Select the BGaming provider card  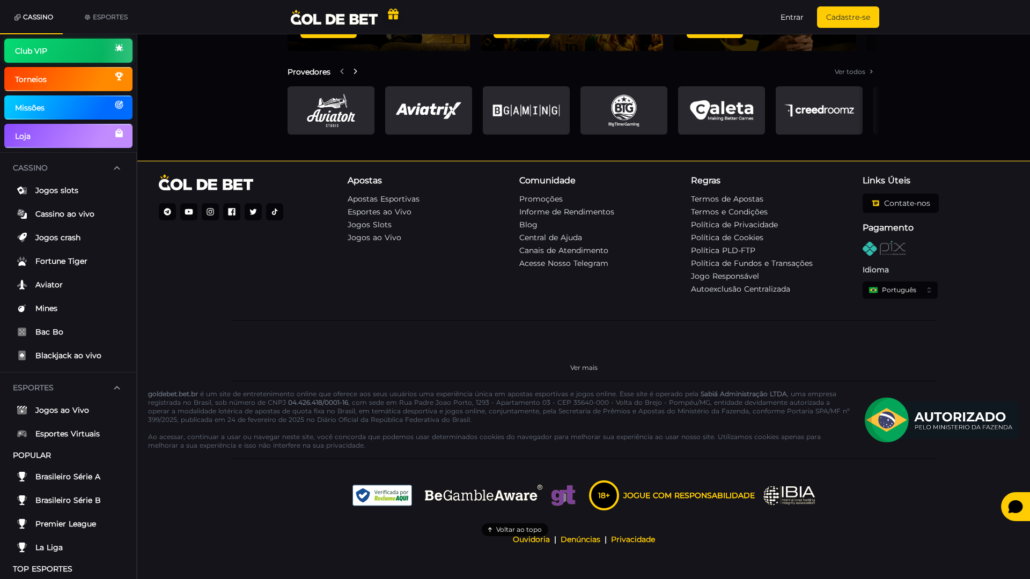pyautogui.click(x=526, y=110)
